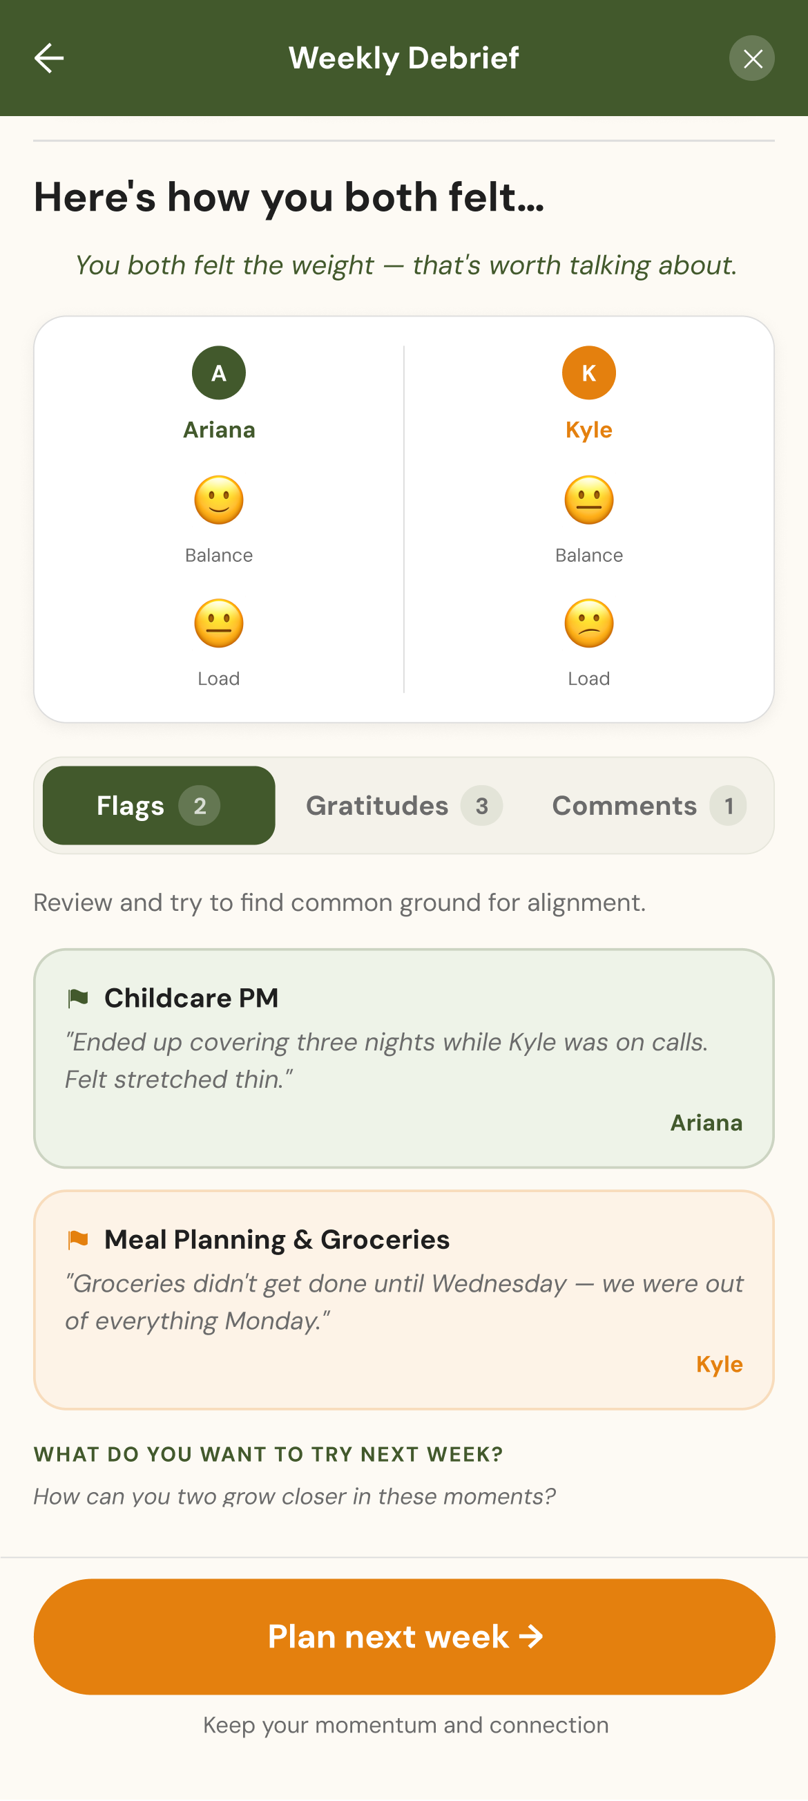Tap Ariana's Balance smiley emoji
Screen dimensions: 808x1801
pos(219,500)
